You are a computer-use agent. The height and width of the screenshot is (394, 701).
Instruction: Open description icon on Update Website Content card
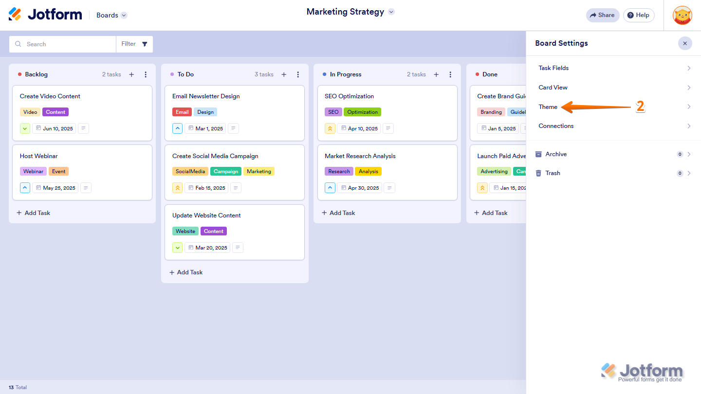[238, 248]
